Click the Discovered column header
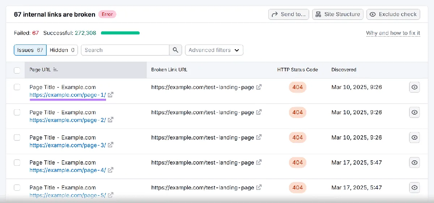 click(x=344, y=69)
